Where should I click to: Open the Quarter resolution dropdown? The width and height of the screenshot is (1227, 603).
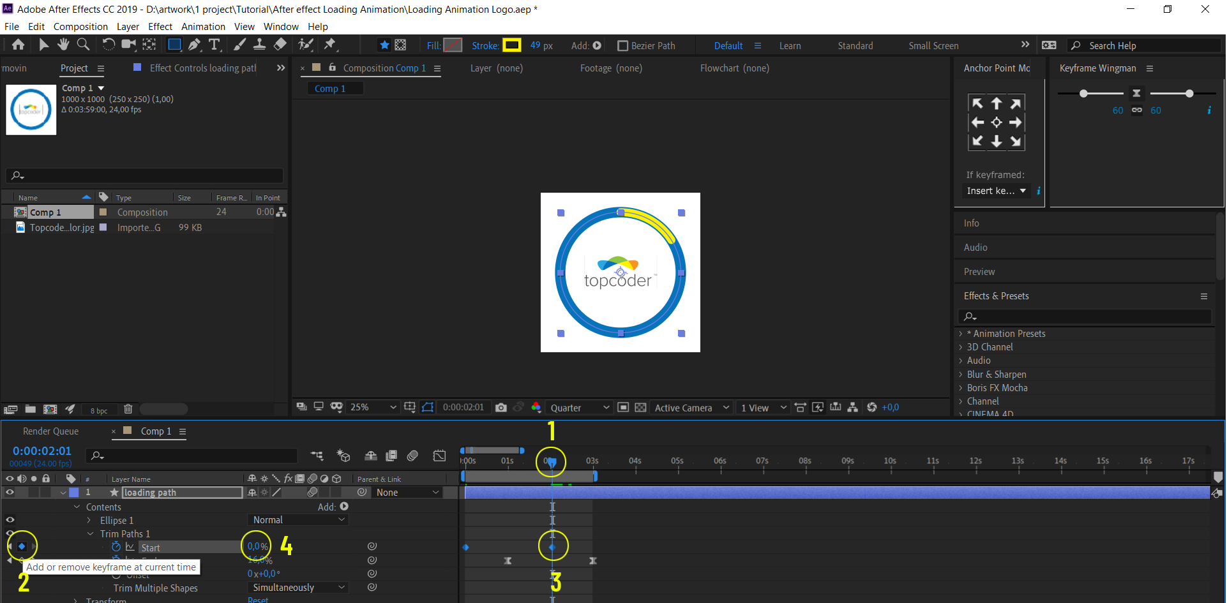click(580, 408)
